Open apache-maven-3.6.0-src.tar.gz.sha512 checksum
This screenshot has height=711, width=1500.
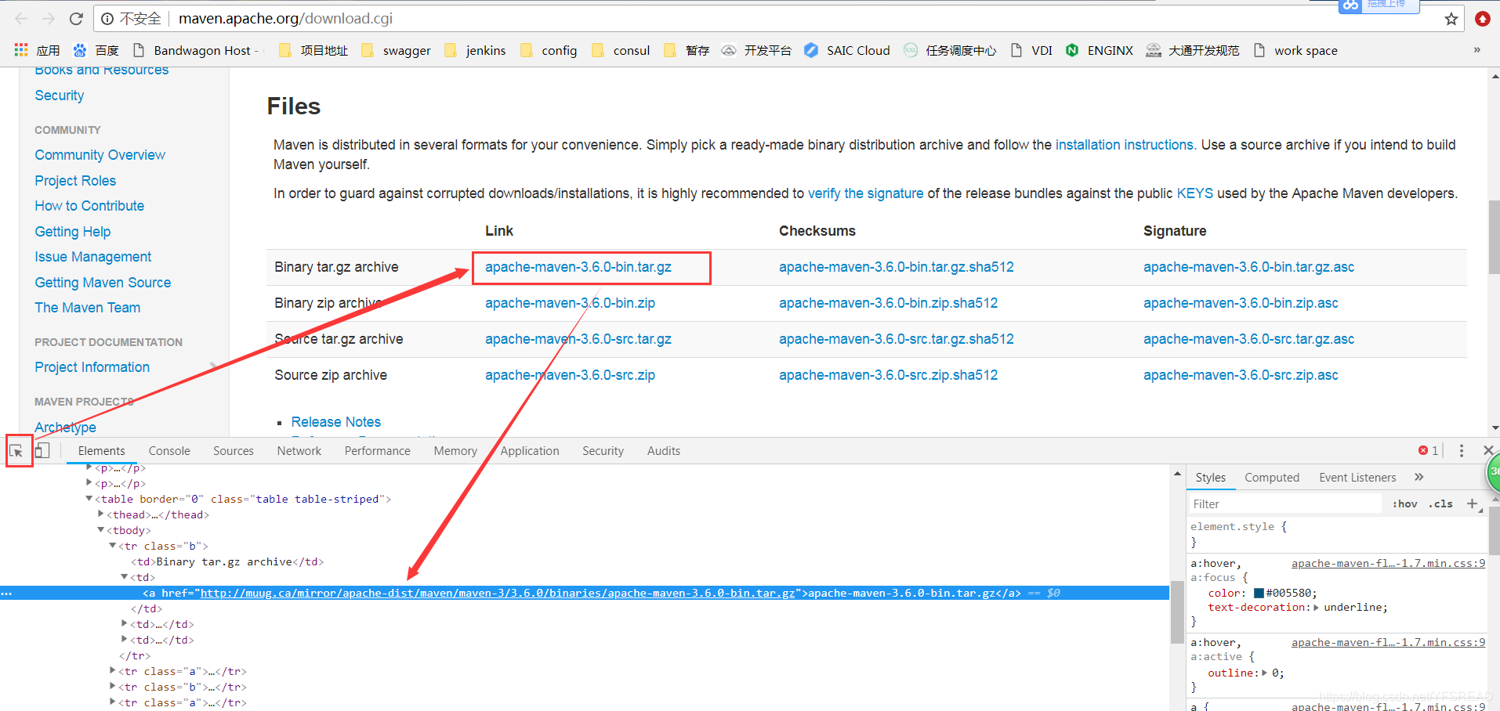[x=896, y=339]
